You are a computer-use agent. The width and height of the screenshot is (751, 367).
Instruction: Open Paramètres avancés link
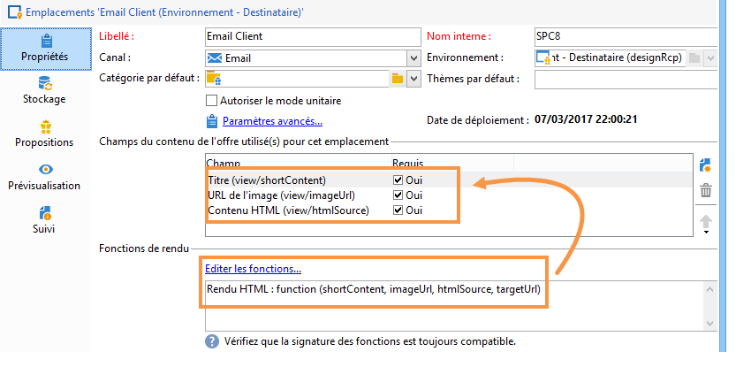(272, 121)
